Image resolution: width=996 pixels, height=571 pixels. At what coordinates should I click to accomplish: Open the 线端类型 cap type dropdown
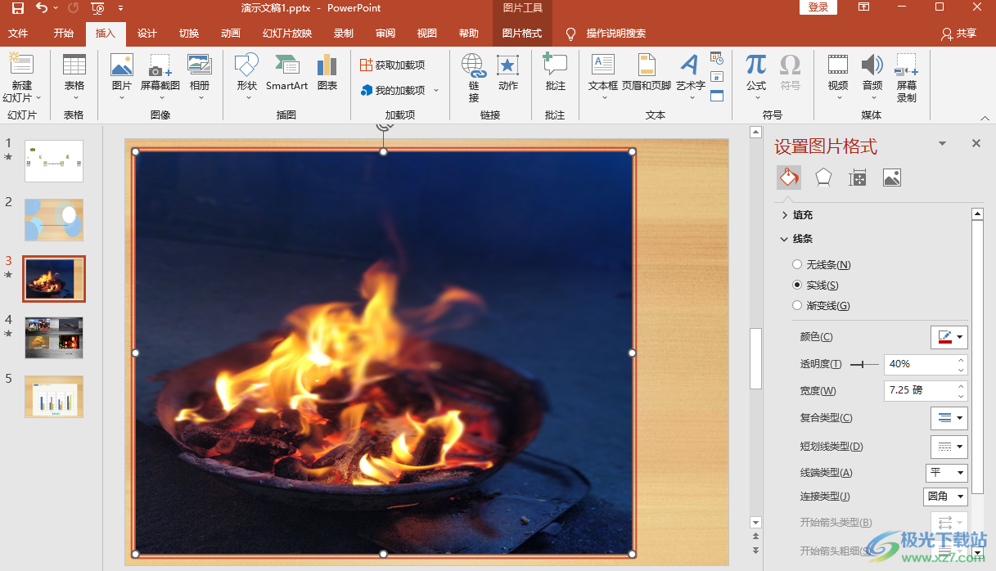(x=947, y=473)
